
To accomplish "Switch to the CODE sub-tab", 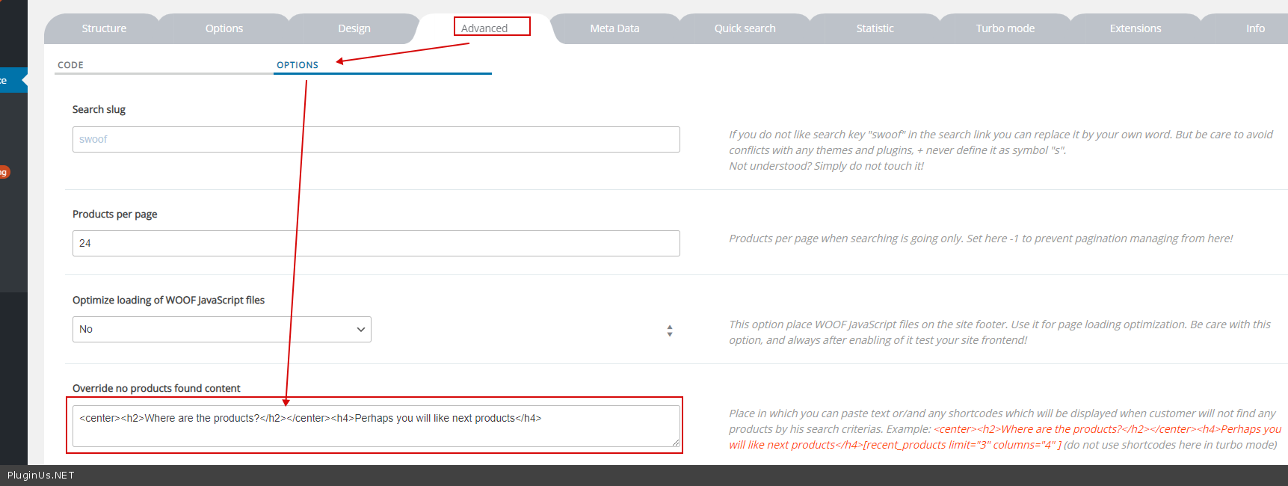I will pos(70,65).
